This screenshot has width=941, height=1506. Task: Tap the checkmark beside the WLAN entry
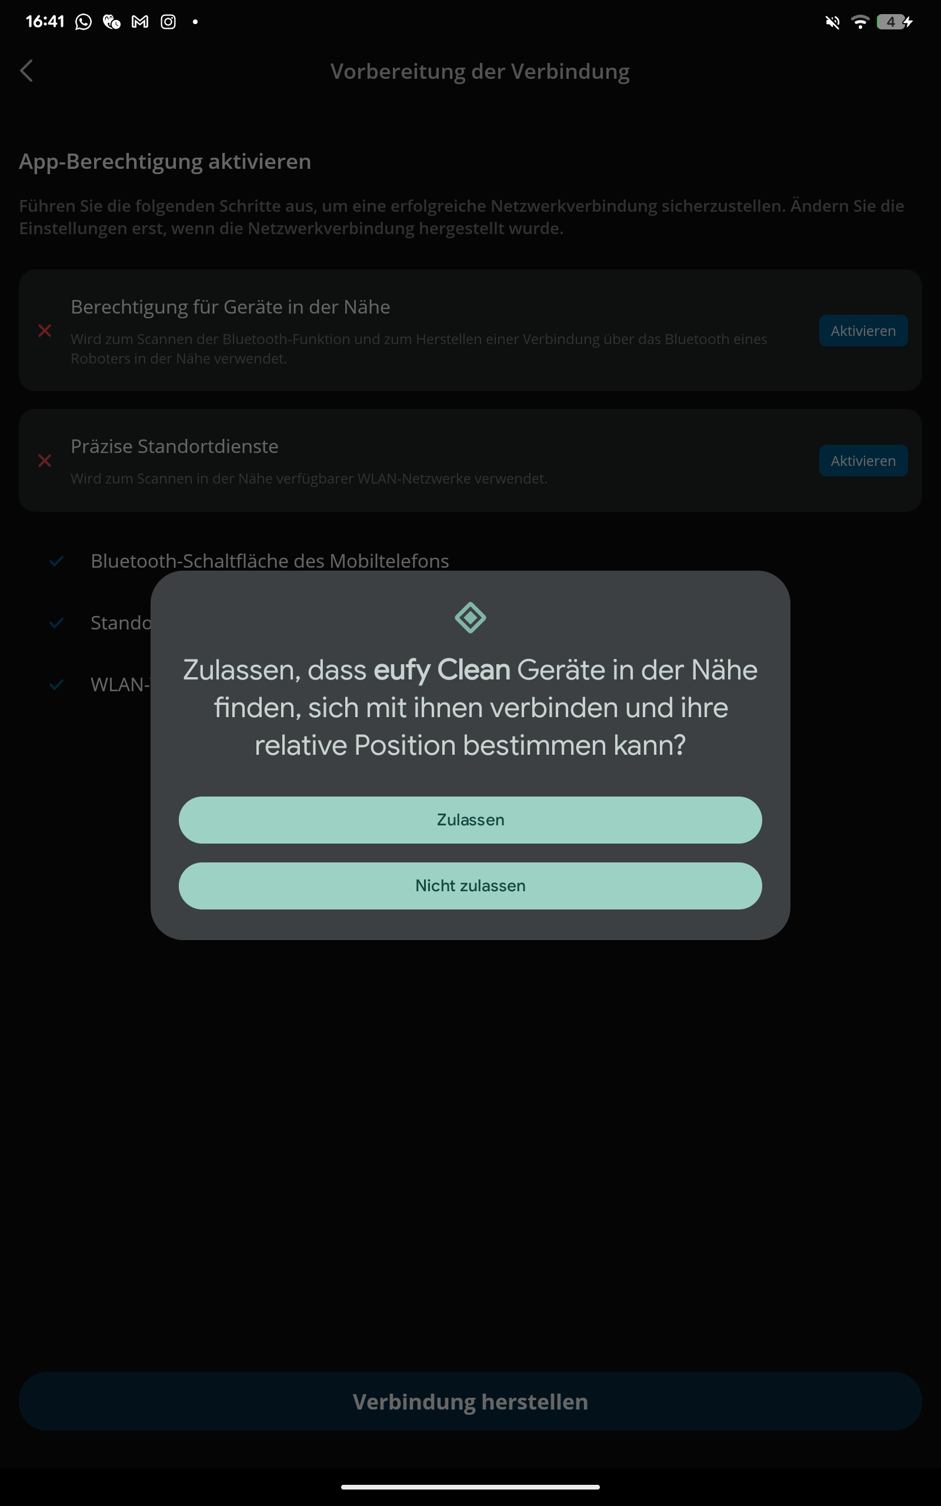pos(56,685)
